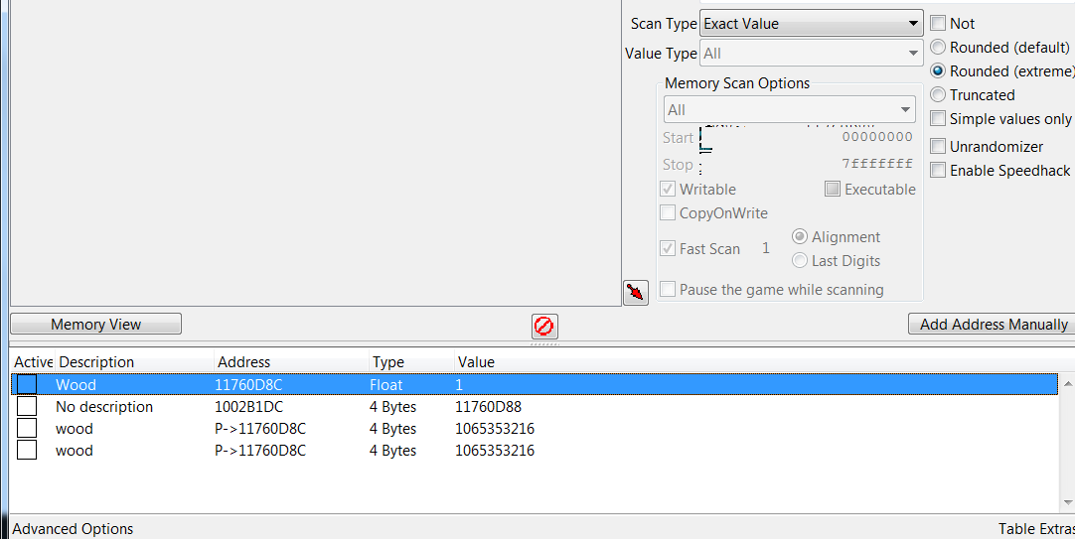Click the red no-entry clear list icon
1075x539 pixels.
click(544, 326)
